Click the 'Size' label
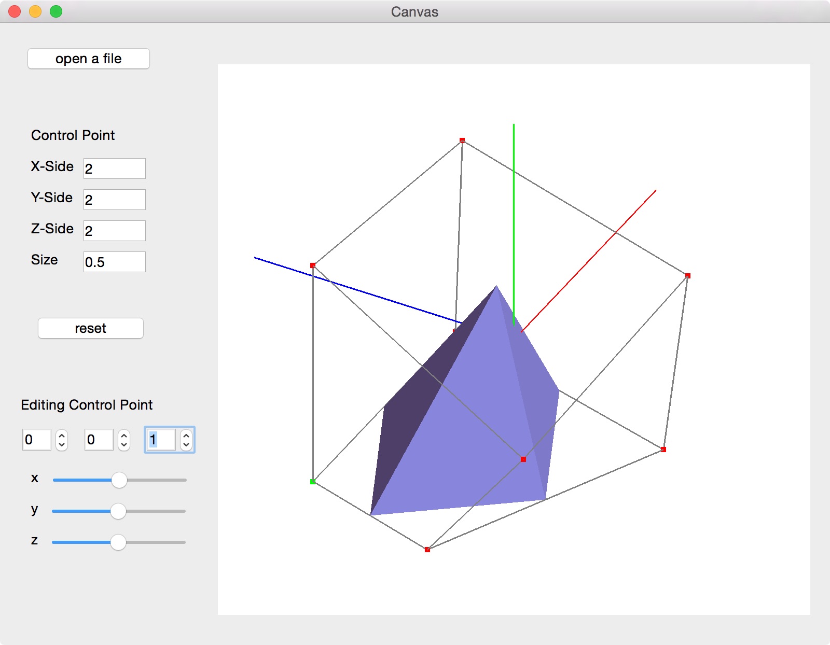Screen dimensions: 830x645 click(45, 260)
